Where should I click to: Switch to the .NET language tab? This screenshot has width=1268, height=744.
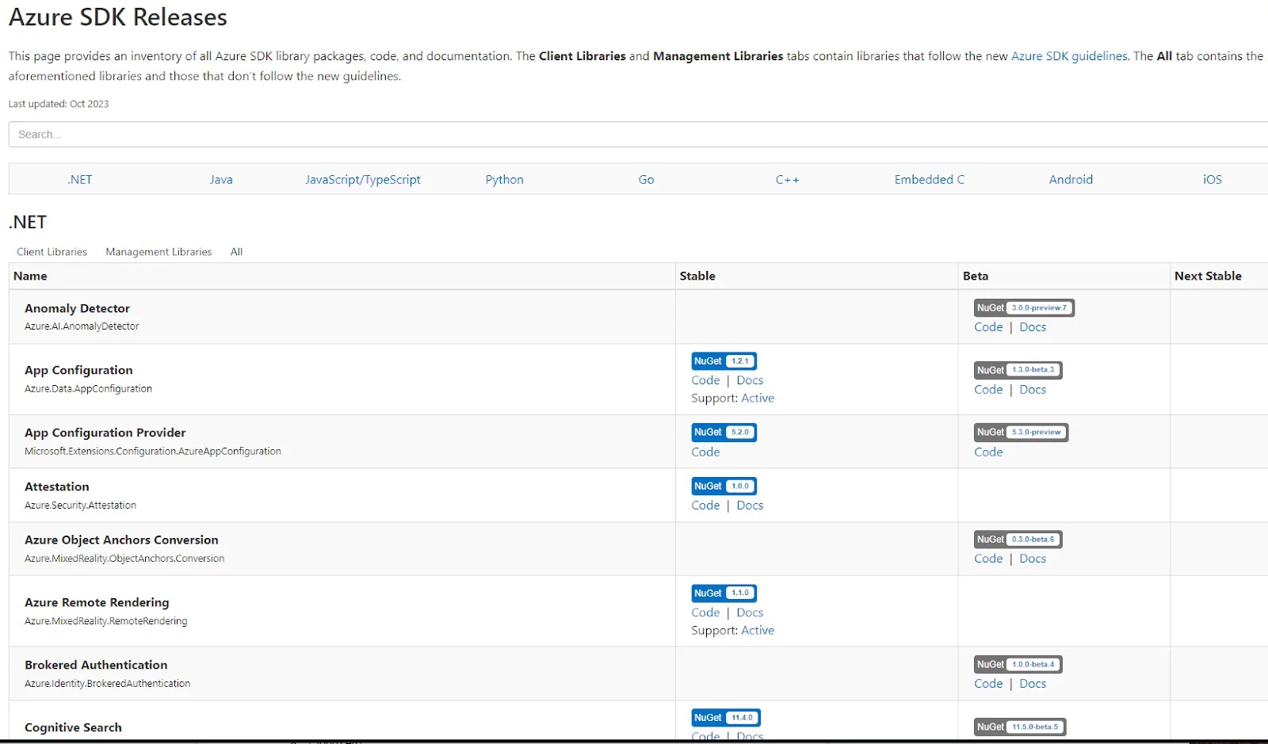[x=79, y=179]
